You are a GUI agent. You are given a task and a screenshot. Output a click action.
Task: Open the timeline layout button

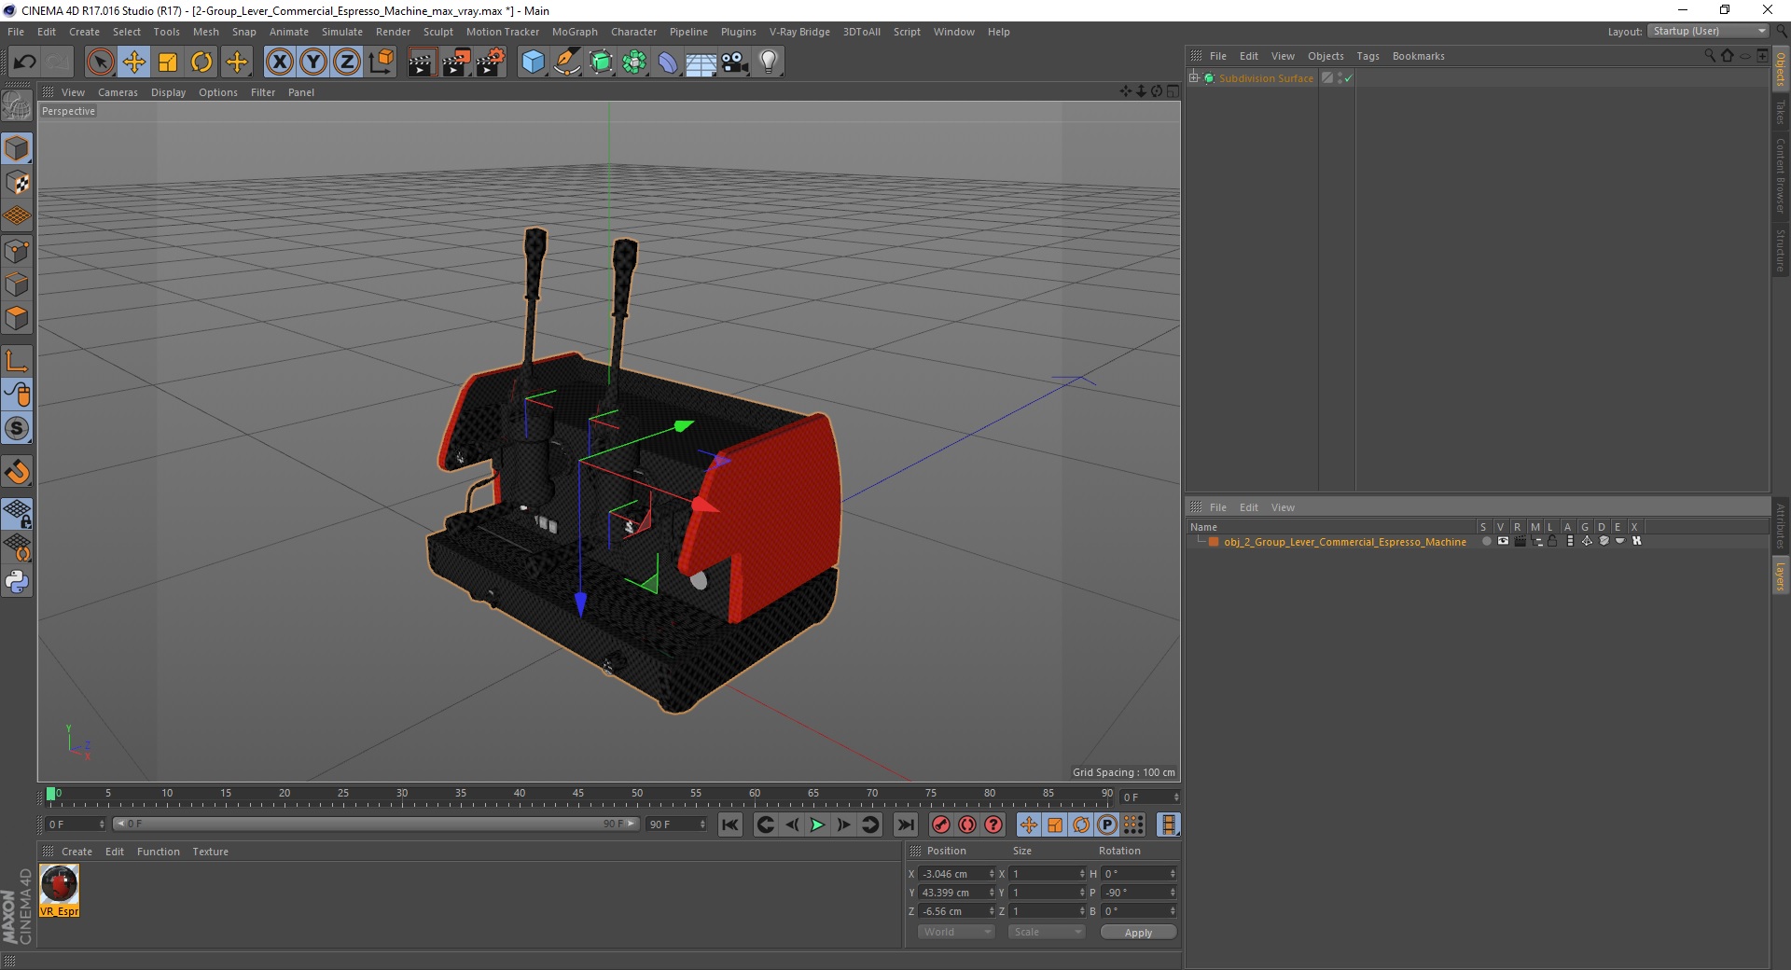1168,824
